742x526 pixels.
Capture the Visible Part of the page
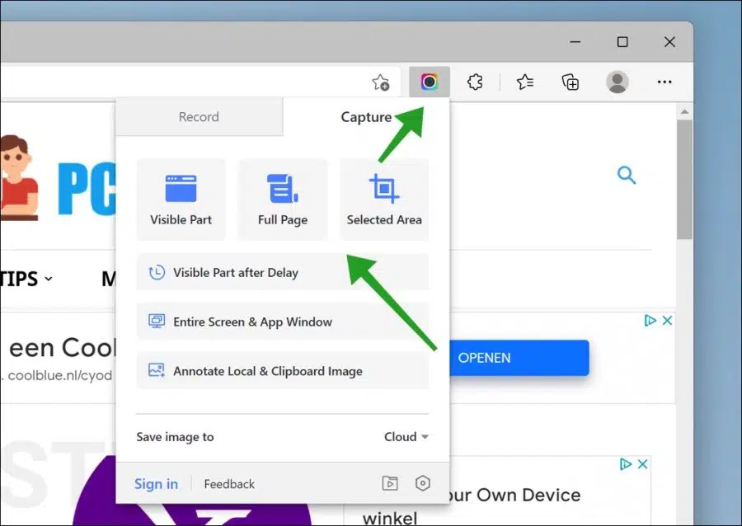181,200
